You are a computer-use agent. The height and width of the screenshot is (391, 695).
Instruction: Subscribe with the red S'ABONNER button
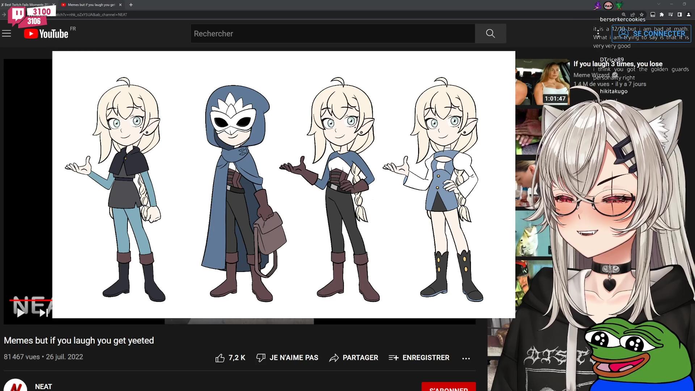(x=448, y=387)
